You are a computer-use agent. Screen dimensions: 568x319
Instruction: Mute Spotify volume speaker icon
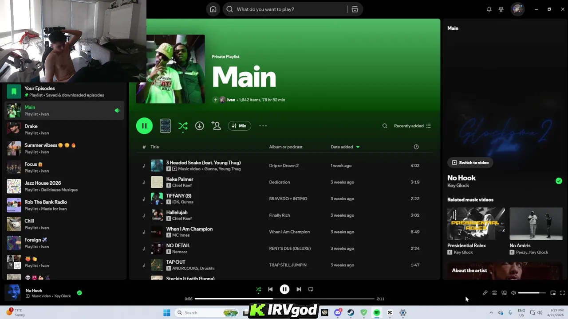click(x=513, y=293)
